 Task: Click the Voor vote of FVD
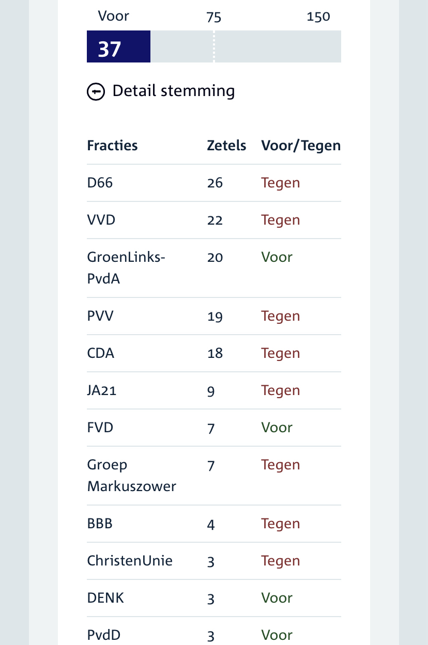pos(277,428)
